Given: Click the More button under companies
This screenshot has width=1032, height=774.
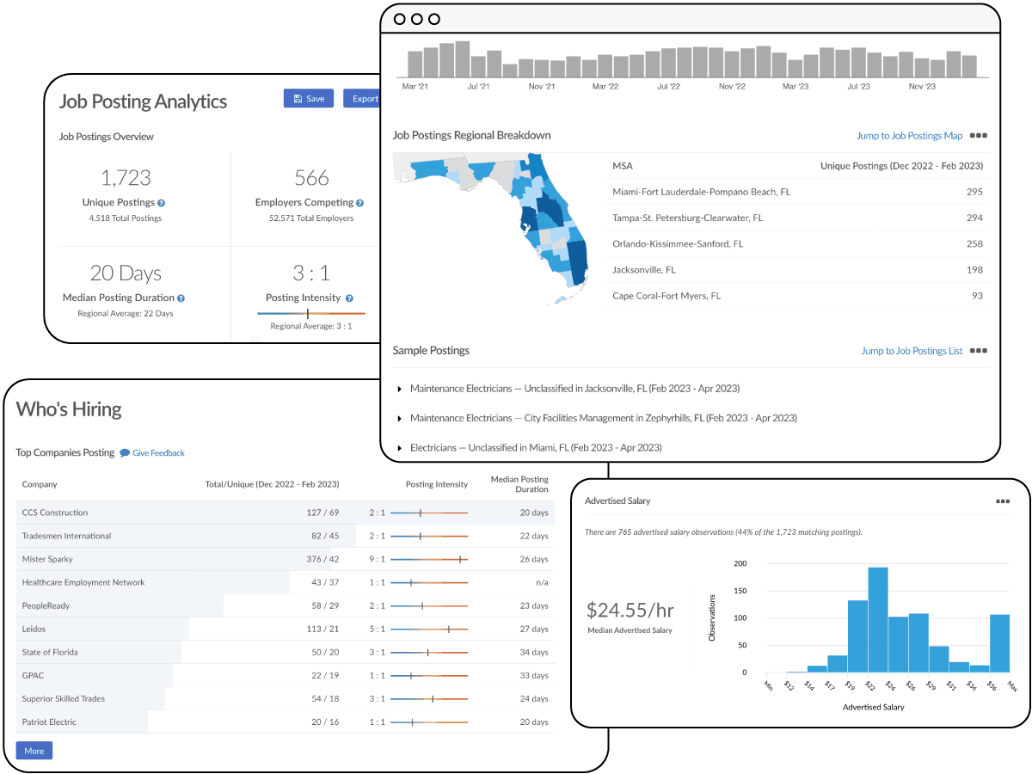Looking at the screenshot, I should click(x=34, y=751).
